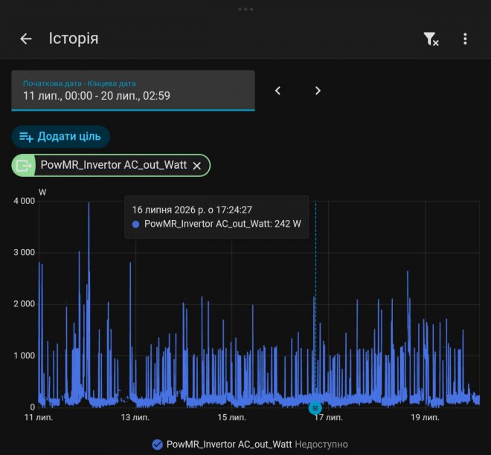Click the 13 лип. axis label

point(135,417)
